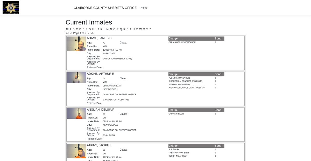311x161 pixels.
Task: Filter inmates by letter Y
Action: 147,29
